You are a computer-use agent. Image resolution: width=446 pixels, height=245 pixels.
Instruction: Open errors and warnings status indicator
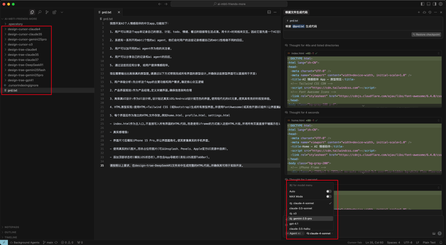pyautogui.click(x=67, y=243)
